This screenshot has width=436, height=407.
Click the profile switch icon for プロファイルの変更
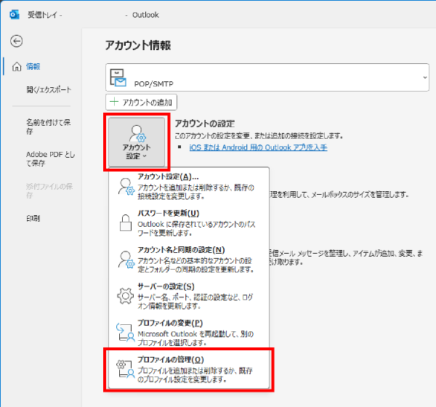tap(125, 332)
